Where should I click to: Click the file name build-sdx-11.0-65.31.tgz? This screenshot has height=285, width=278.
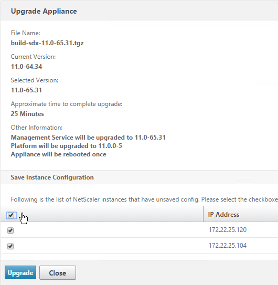(47, 43)
